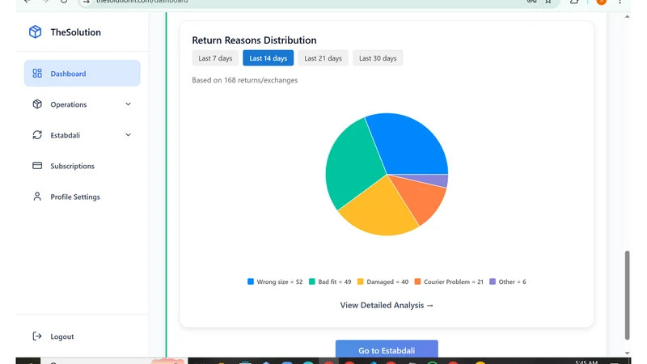Click the blue Wrong size pie slice

[x=411, y=145]
